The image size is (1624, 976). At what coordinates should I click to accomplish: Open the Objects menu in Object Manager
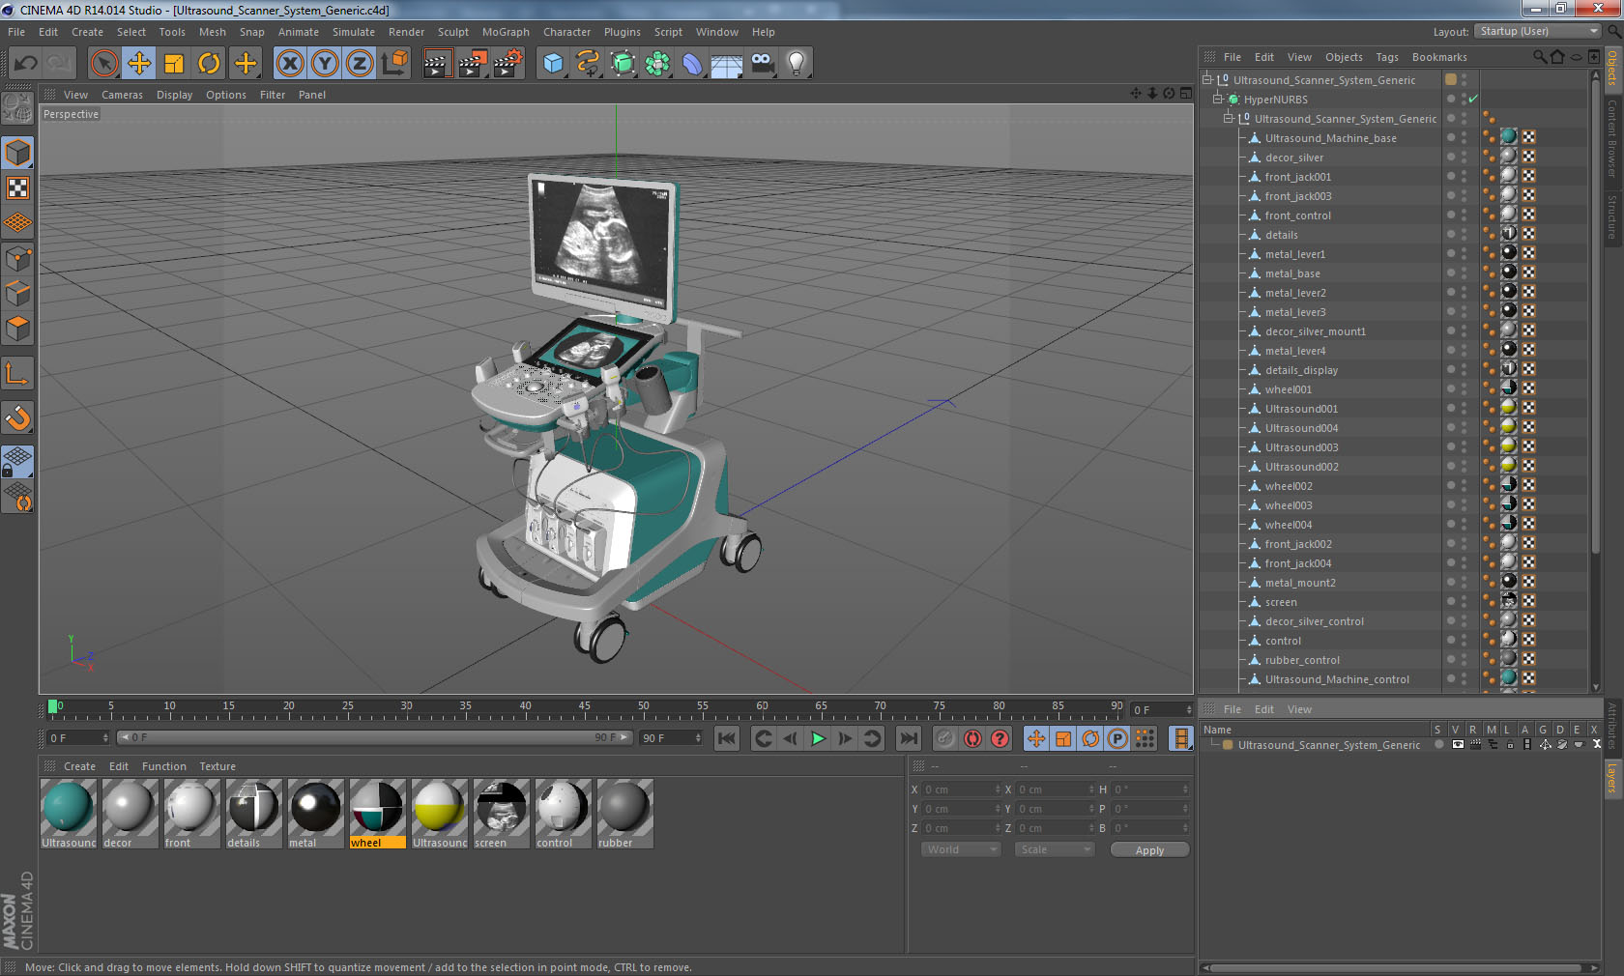coord(1344,57)
